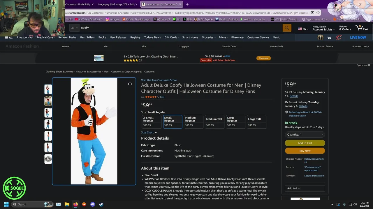Open the Add to List dropdown
The height and width of the screenshot is (209, 373).
pyautogui.click(x=305, y=188)
